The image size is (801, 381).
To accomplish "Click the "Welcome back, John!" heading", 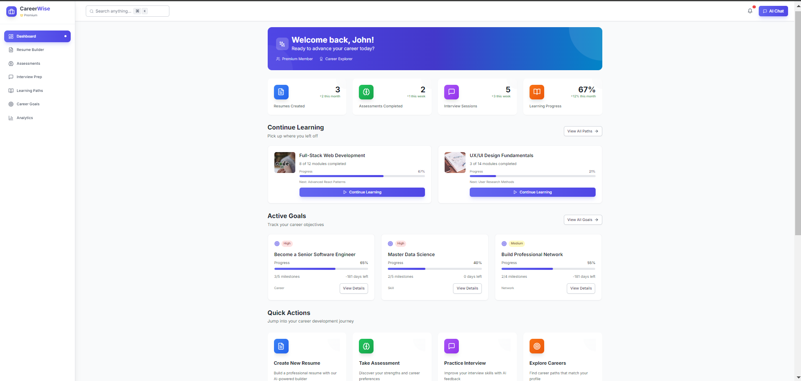I will pos(333,40).
